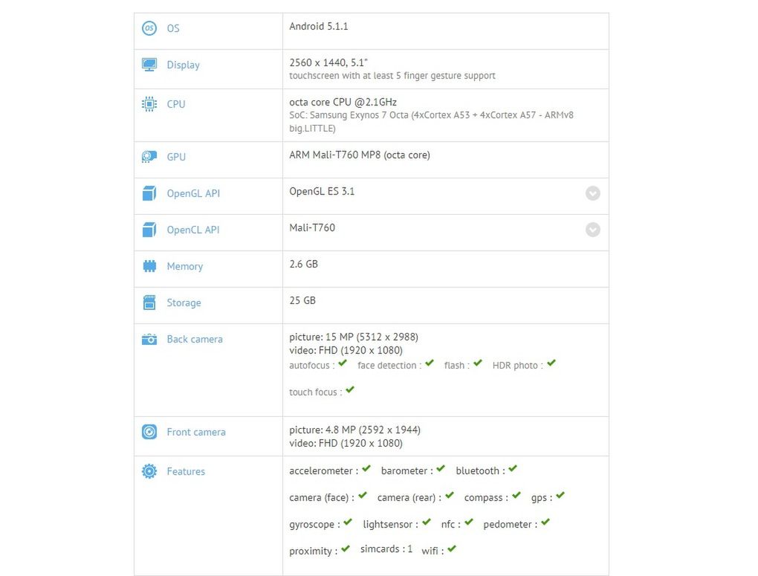Screen dimensions: 758x576
Task: Open the Back camera section label
Action: pos(194,339)
